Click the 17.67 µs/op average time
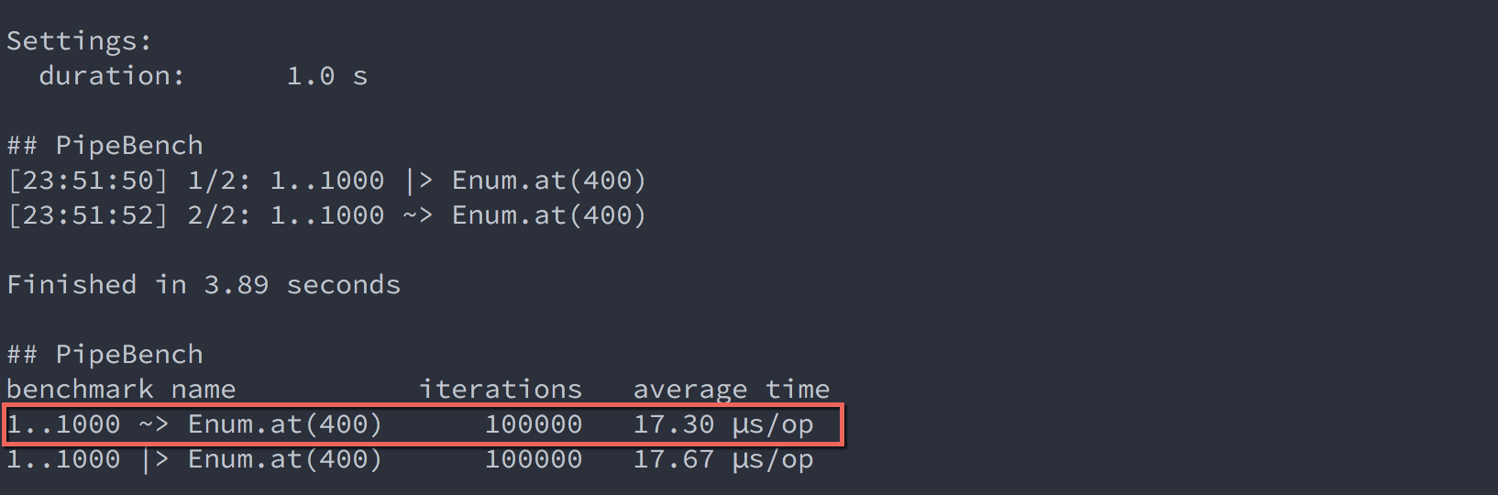This screenshot has width=1498, height=495. pos(722,459)
